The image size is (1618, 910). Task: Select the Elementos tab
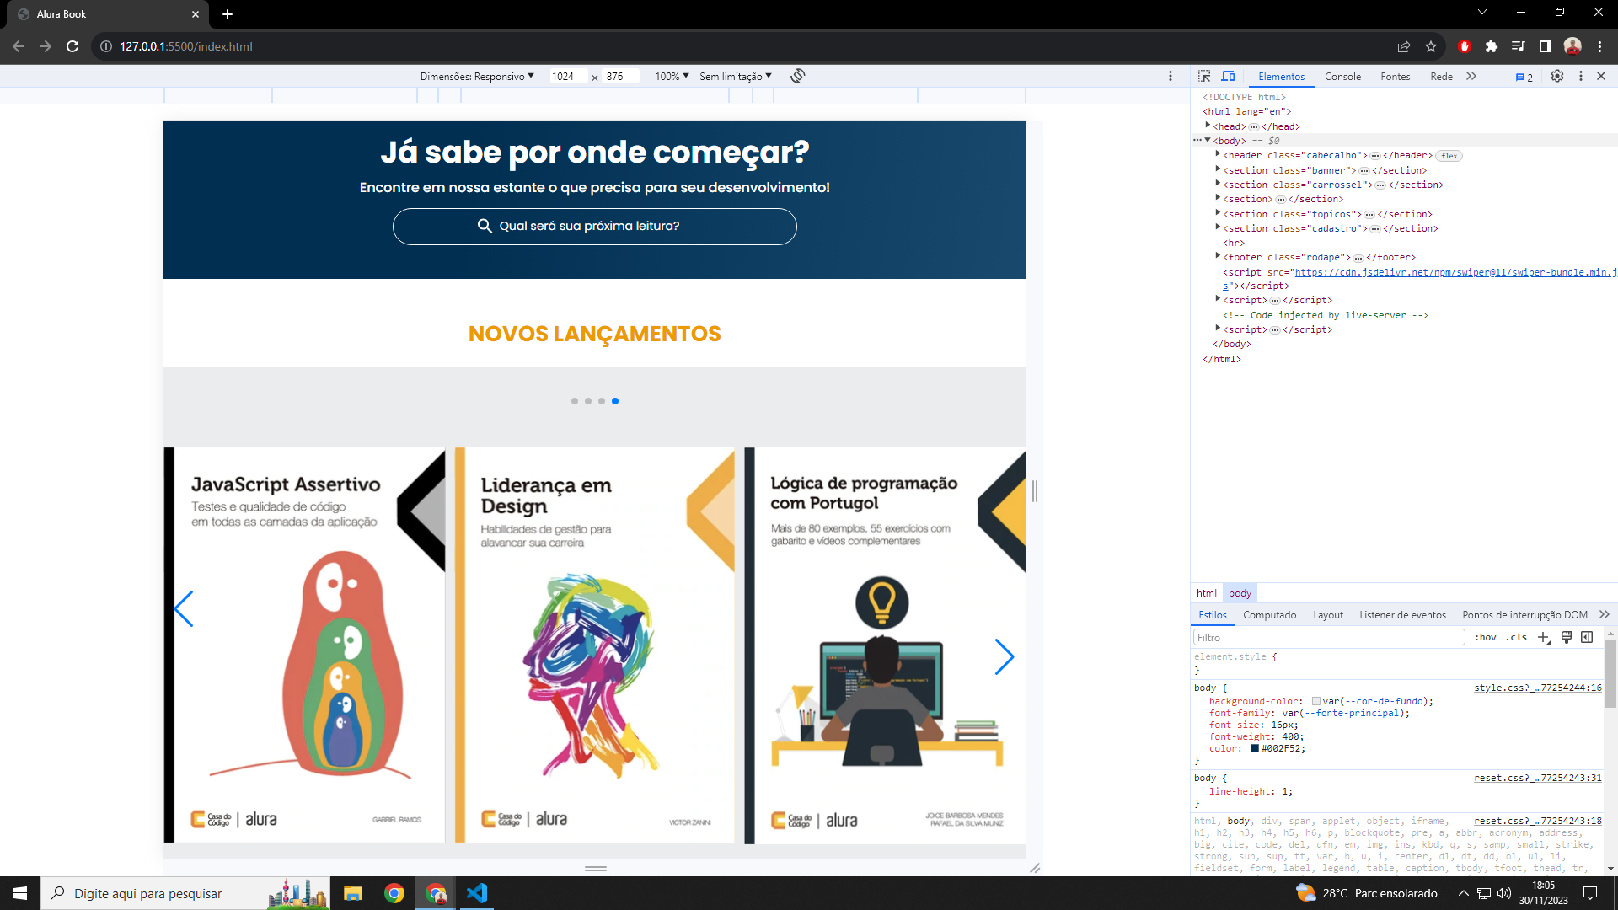[x=1281, y=77]
